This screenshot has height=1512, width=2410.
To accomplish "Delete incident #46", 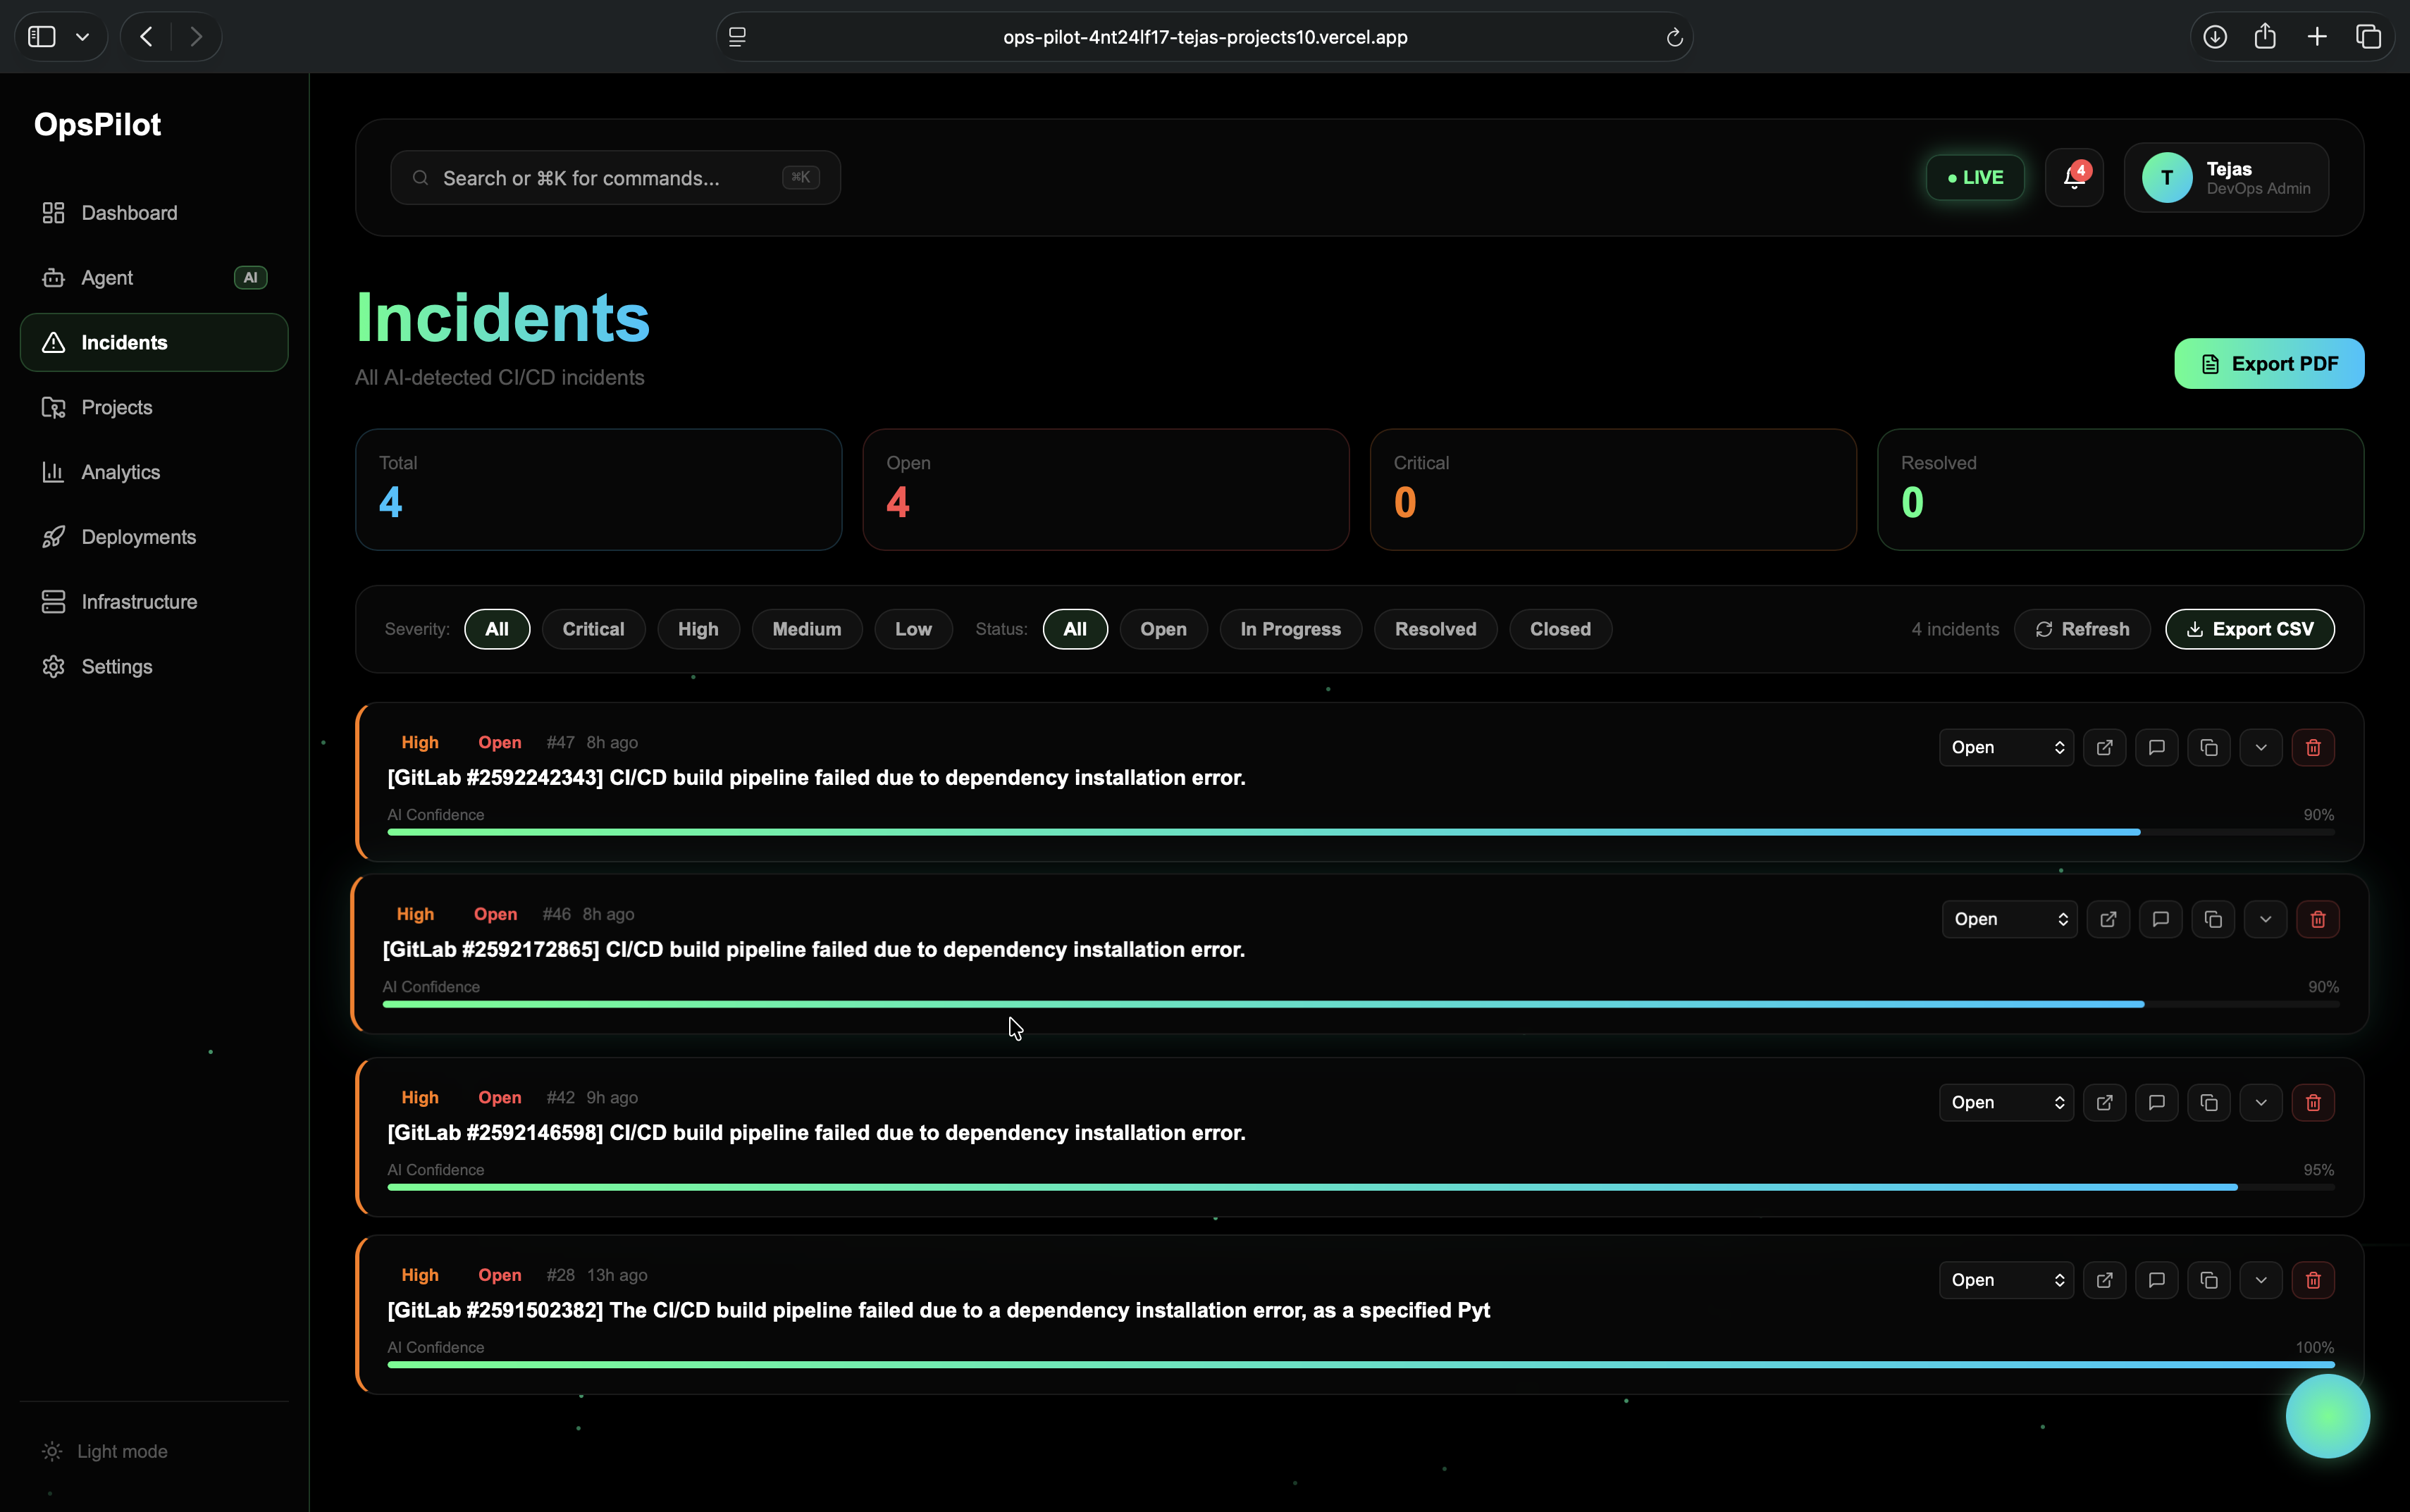I will click(x=2317, y=919).
